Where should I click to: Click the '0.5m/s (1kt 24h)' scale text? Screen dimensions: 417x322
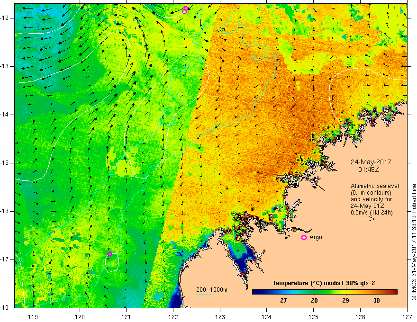pos(372,213)
